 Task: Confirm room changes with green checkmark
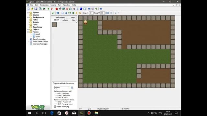click(x=53, y=13)
